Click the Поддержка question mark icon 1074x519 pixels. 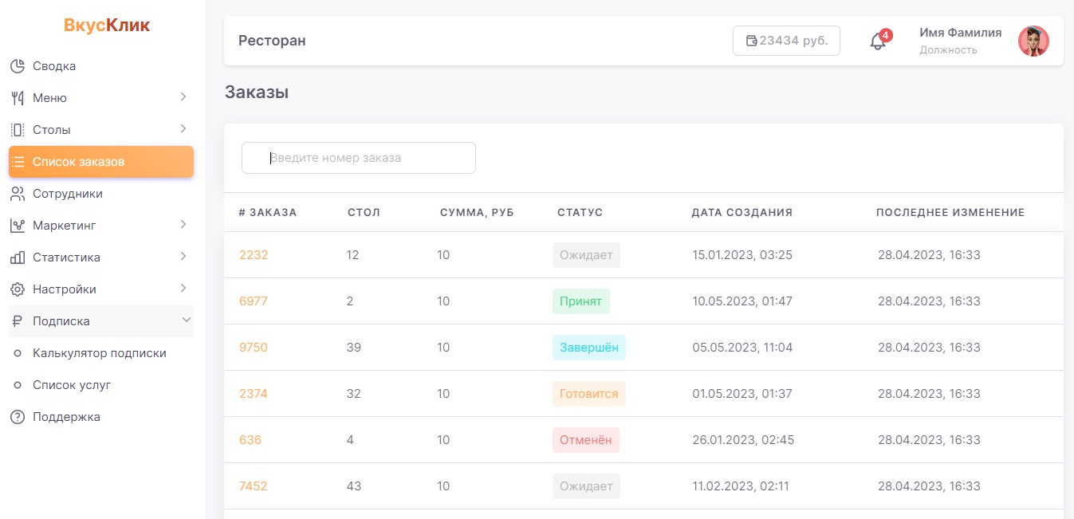pyautogui.click(x=18, y=417)
